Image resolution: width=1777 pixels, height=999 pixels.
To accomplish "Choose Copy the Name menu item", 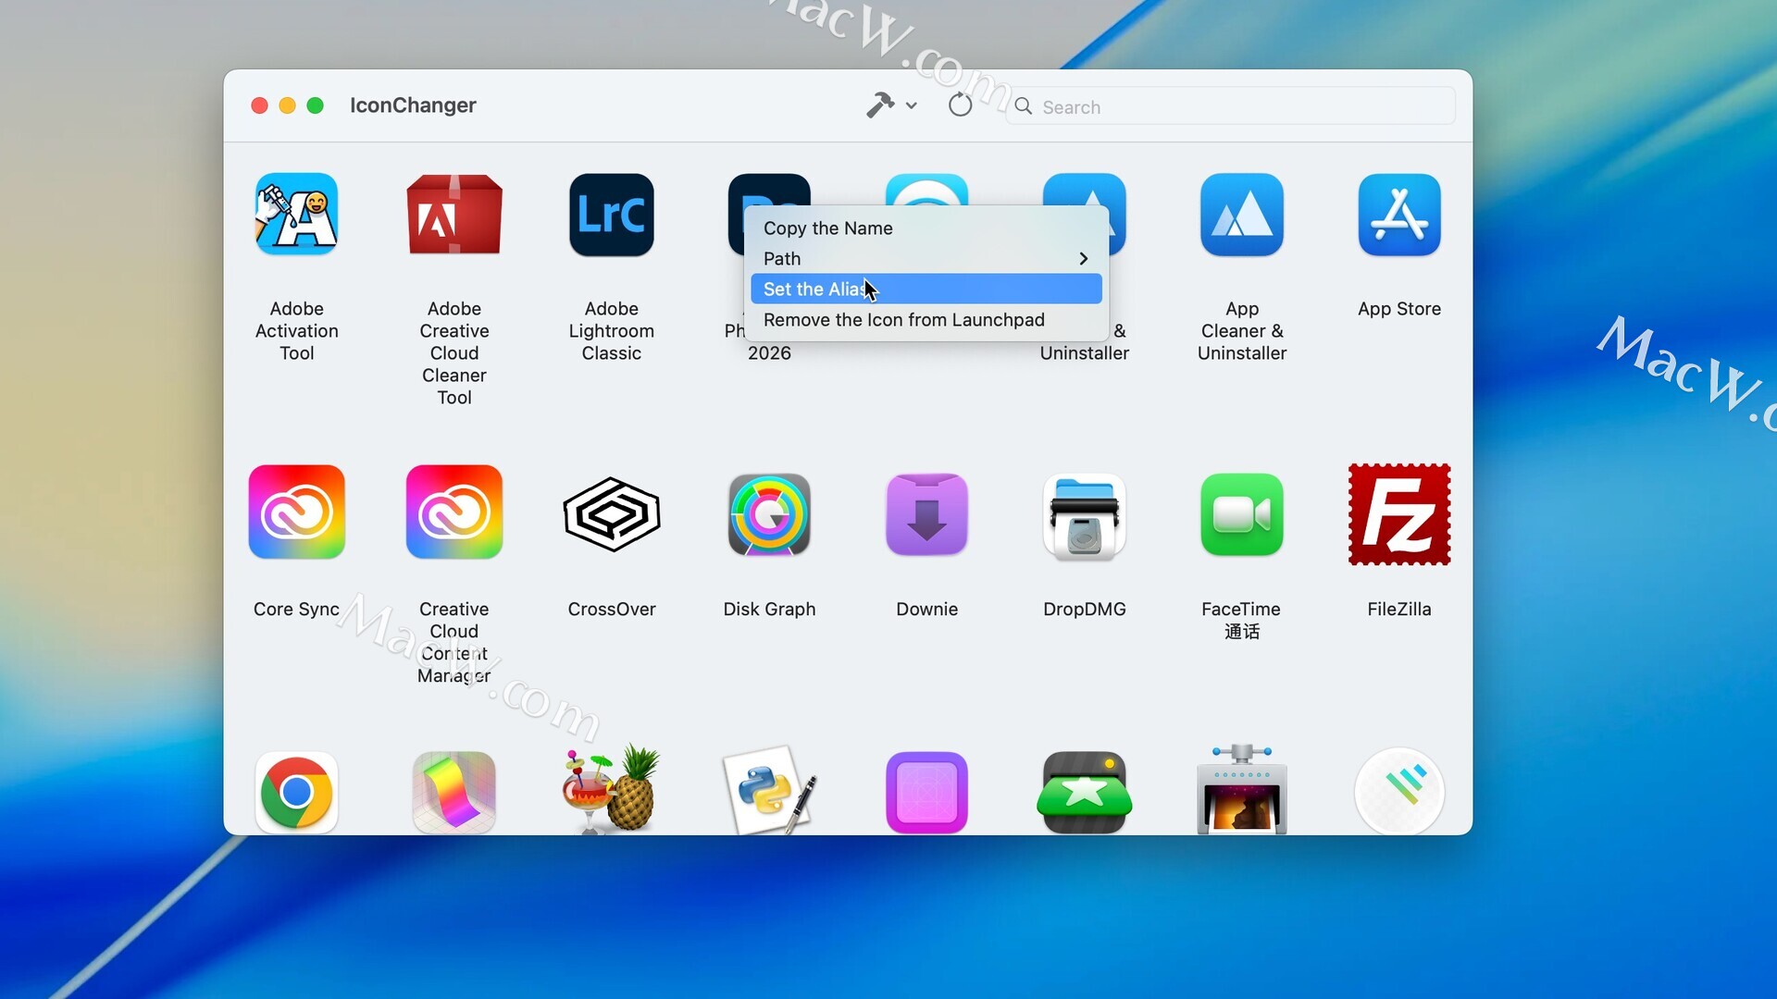I will click(827, 228).
